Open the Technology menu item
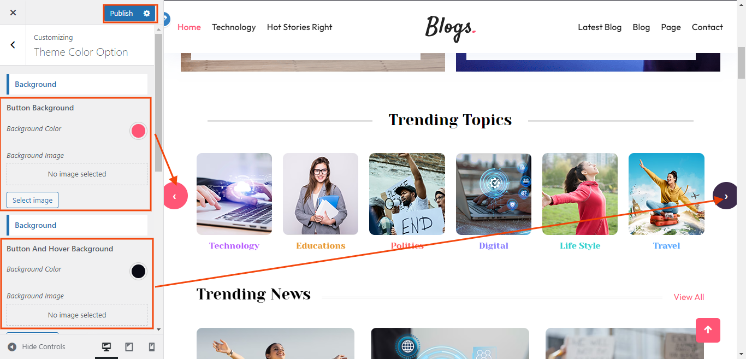This screenshot has width=746, height=359. [234, 27]
